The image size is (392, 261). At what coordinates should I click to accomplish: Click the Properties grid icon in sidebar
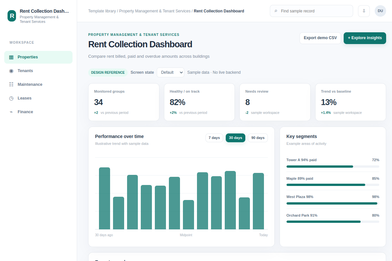pos(11,57)
